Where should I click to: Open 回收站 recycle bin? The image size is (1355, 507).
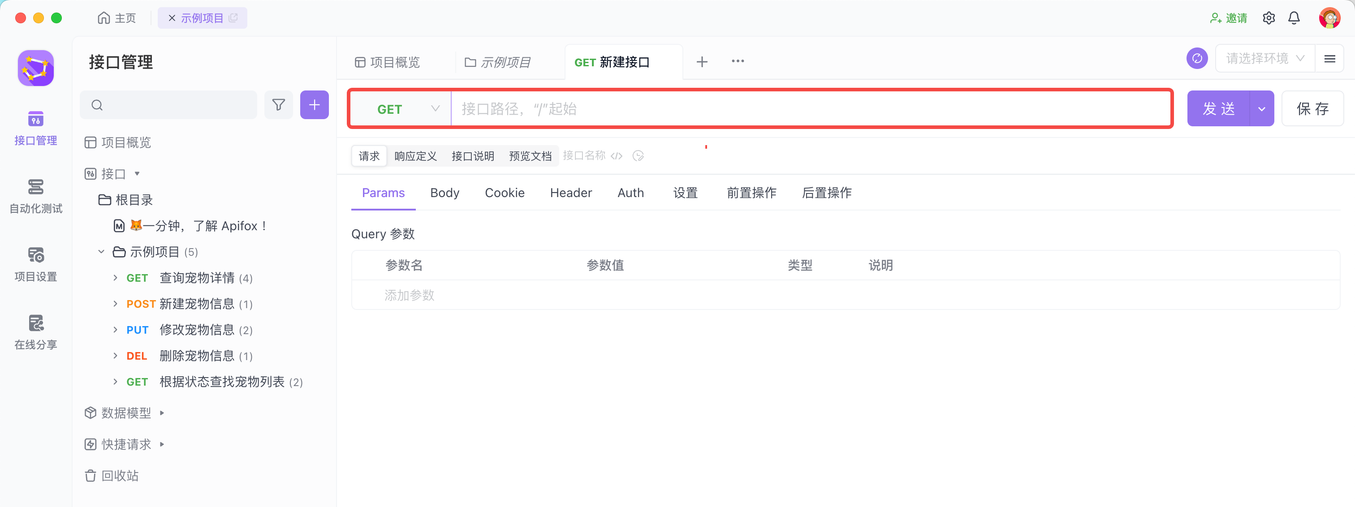tap(112, 476)
